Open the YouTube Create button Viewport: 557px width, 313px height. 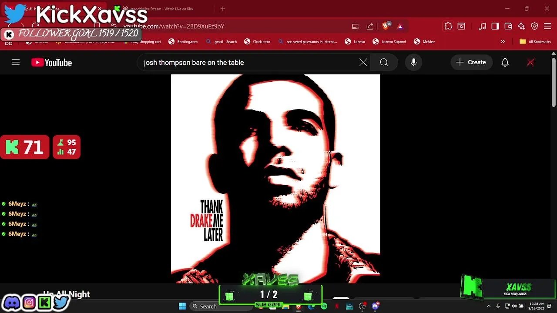[471, 63]
